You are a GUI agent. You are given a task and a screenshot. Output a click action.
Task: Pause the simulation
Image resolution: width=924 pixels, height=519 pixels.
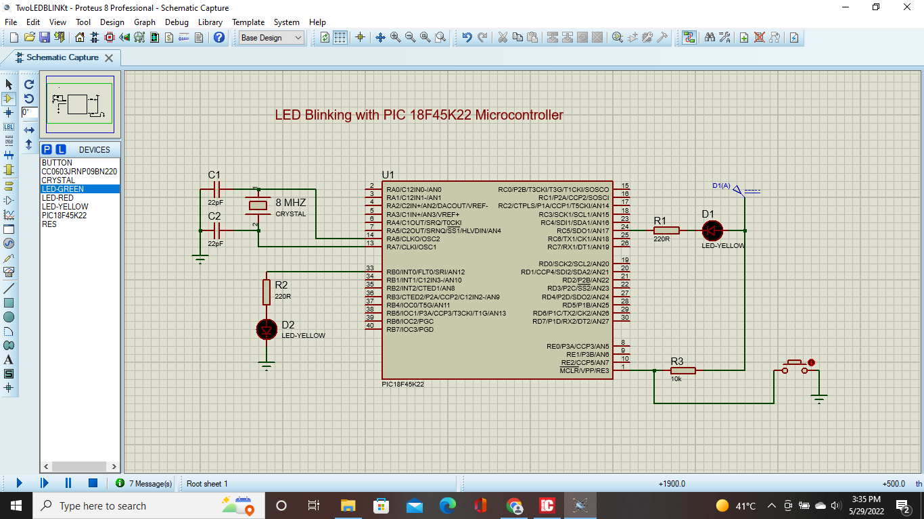point(68,483)
